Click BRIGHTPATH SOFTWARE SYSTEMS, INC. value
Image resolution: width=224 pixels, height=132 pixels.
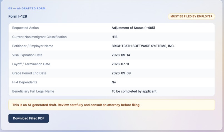point(143,46)
